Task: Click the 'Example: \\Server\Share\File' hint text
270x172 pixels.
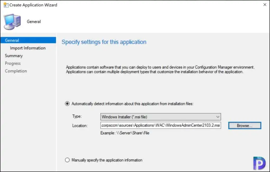Action: pyautogui.click(x=125, y=133)
